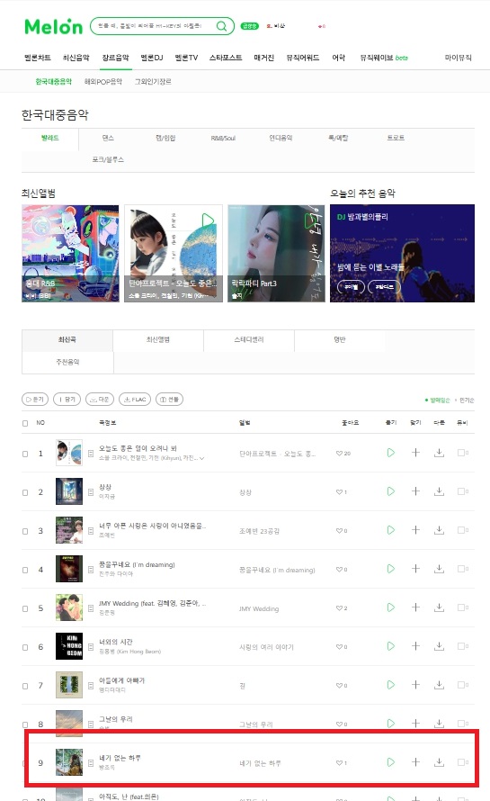Viewport: 490px width, 801px height.
Task: Open the 멜론차트 menu item
Action: 38,58
